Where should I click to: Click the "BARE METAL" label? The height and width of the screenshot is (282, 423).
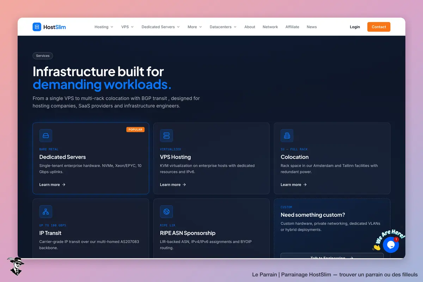[x=49, y=149]
